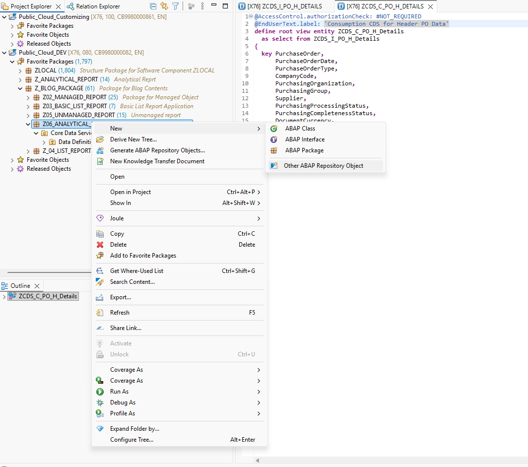The height and width of the screenshot is (467, 528).
Task: Maximize the Project Explorer view panel
Action: (x=225, y=6)
